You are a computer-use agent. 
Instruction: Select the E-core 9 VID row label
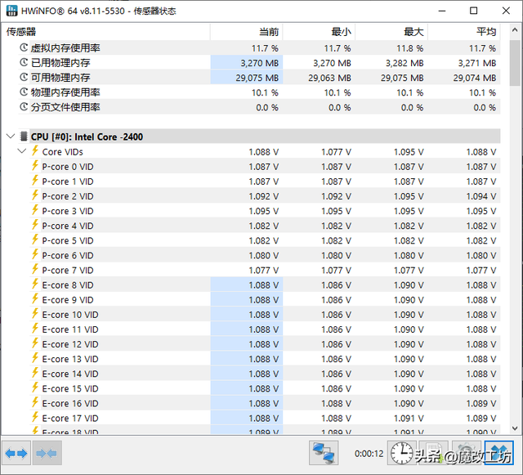[x=68, y=300]
